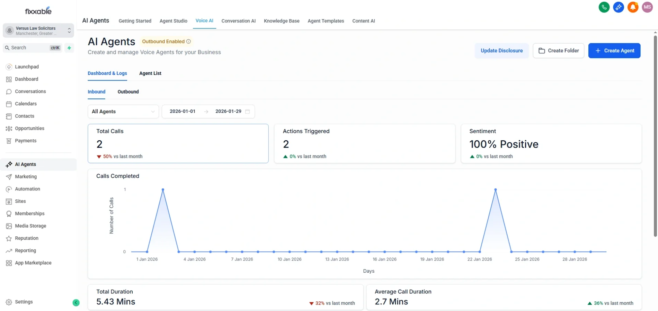Click the Update Disclosure button
Image resolution: width=658 pixels, height=311 pixels.
(501, 51)
